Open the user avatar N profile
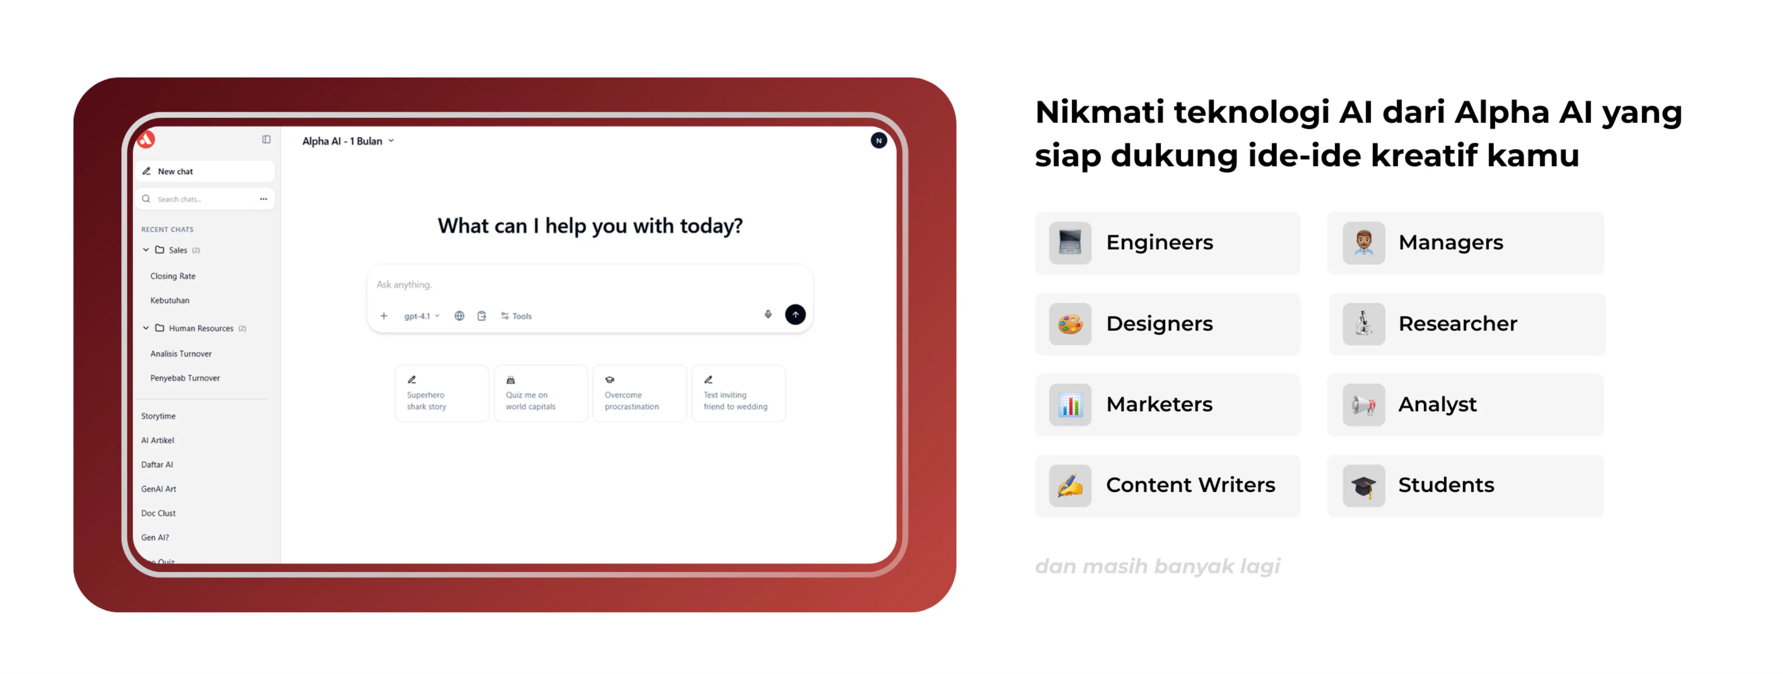 878,141
